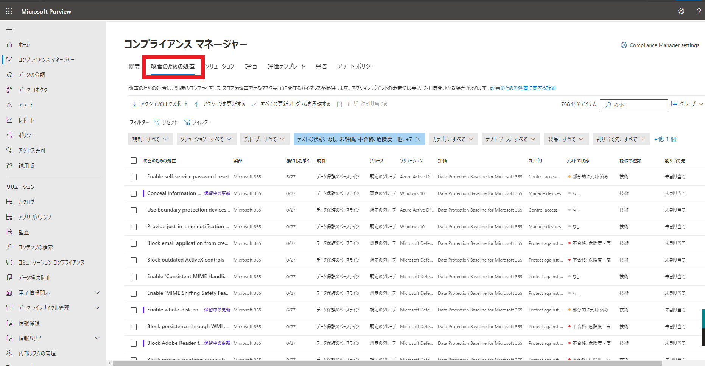
Task: Click +他 1 個 more filters link
Action: pyautogui.click(x=665, y=139)
